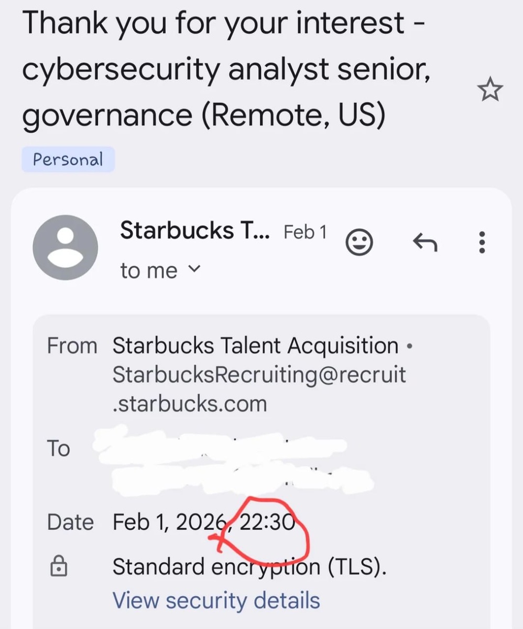Reply to the Starbucks email
The width and height of the screenshot is (523, 629).
point(425,242)
